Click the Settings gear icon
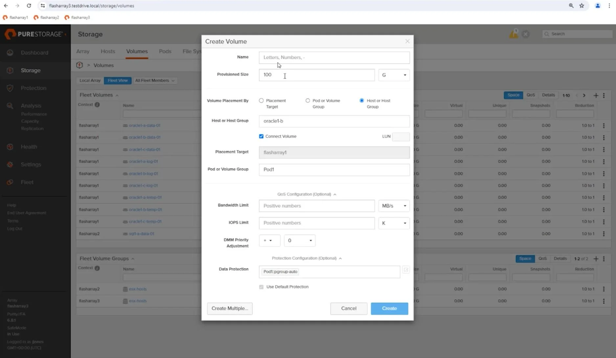This screenshot has height=358, width=616. [x=10, y=165]
